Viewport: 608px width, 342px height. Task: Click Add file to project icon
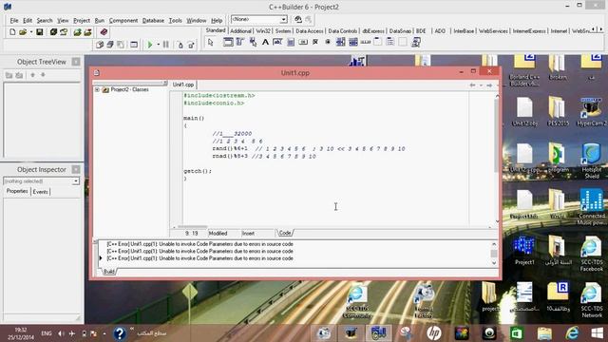click(77, 32)
